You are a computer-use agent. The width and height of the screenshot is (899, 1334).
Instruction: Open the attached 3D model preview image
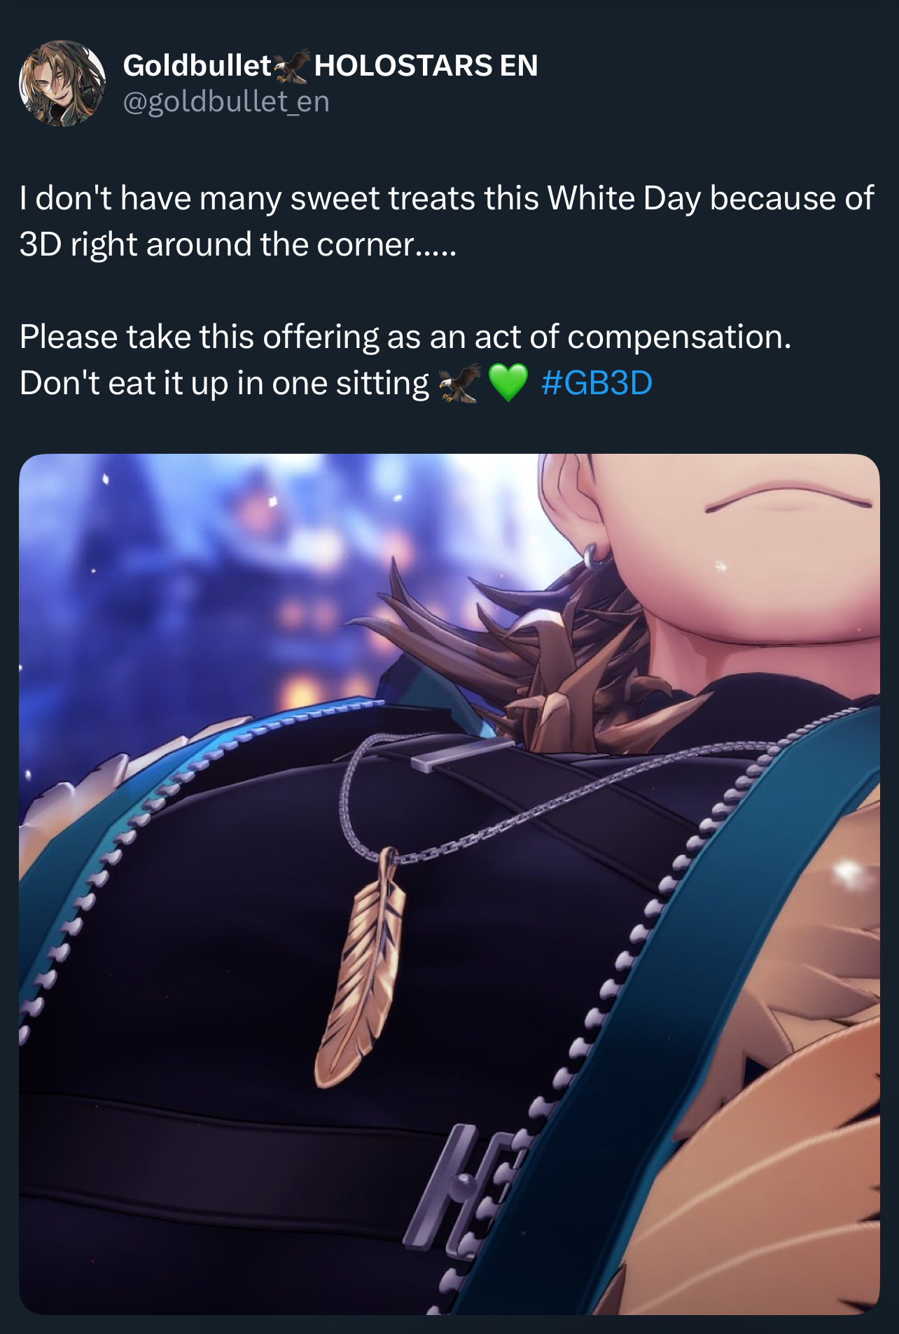(x=449, y=884)
